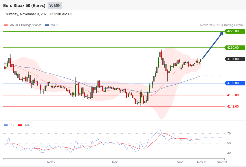Click the RSI legend color swatch
The height and width of the screenshot is (167, 246).
tap(6, 125)
